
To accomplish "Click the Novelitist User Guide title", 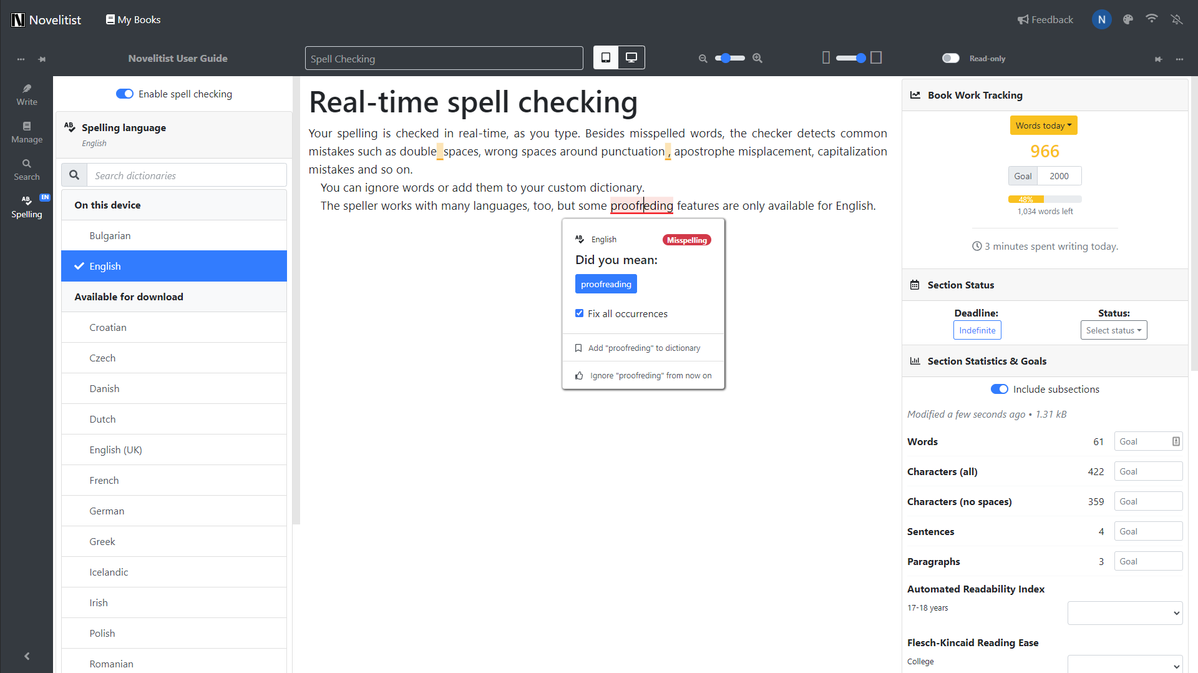I will pyautogui.click(x=178, y=59).
